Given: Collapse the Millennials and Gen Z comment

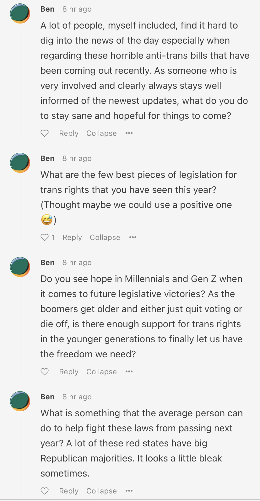Looking at the screenshot, I should click(x=101, y=372).
